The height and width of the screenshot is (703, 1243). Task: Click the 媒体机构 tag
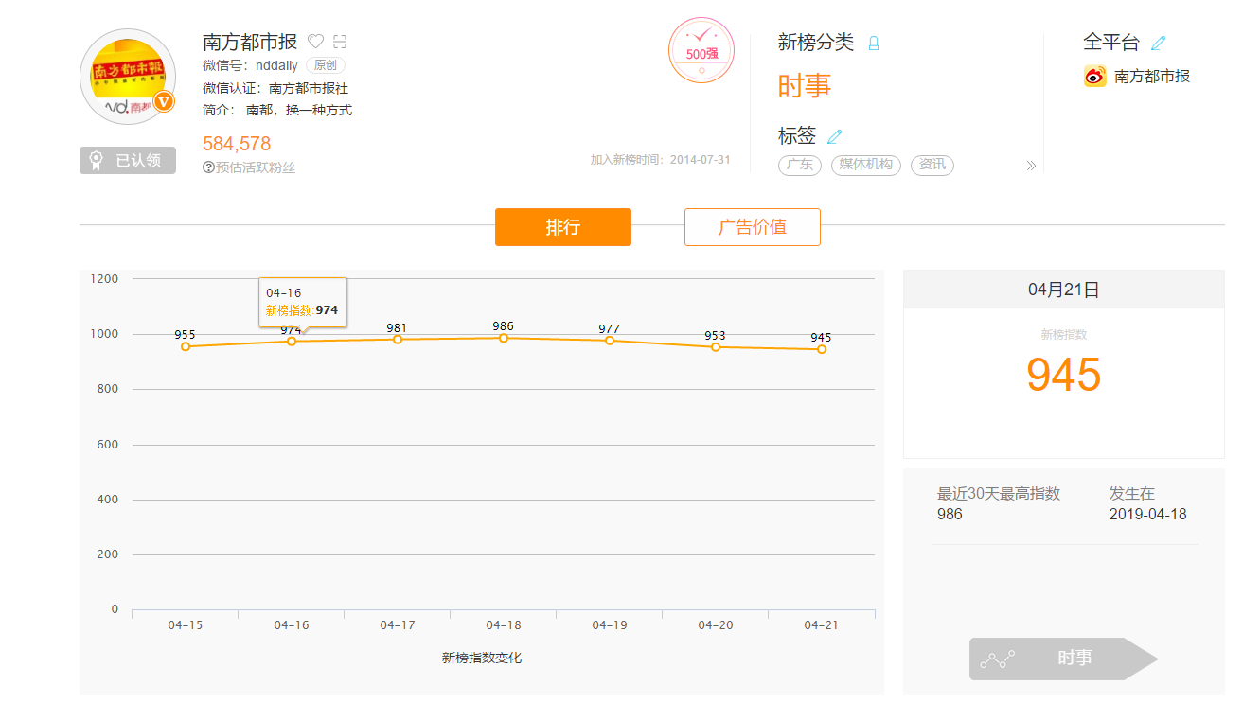click(x=866, y=165)
